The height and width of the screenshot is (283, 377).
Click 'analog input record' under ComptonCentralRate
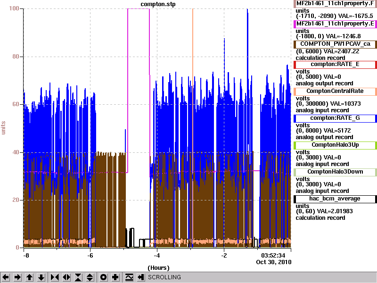(x=322, y=110)
